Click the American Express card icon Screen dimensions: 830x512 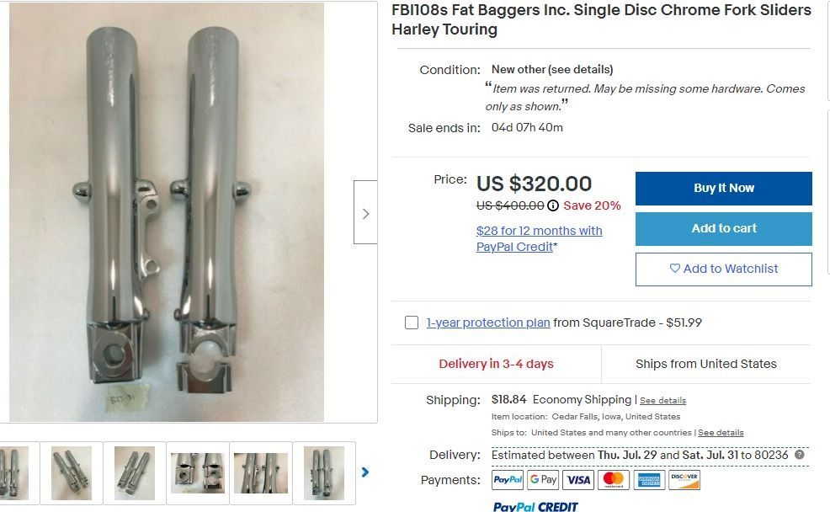[649, 480]
